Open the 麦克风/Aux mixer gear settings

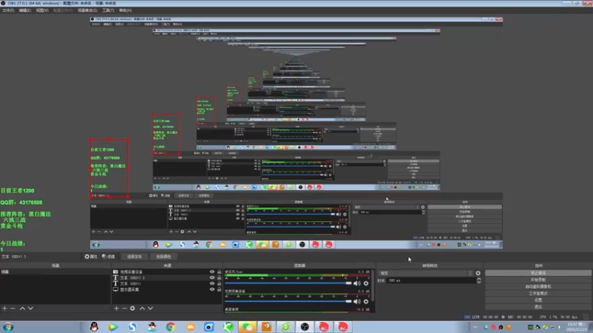366,283
